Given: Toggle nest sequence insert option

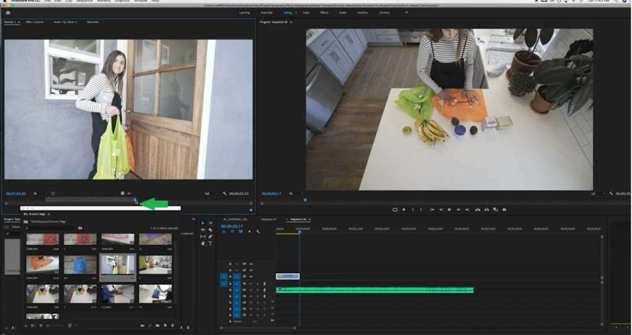Looking at the screenshot, I should tap(224, 232).
